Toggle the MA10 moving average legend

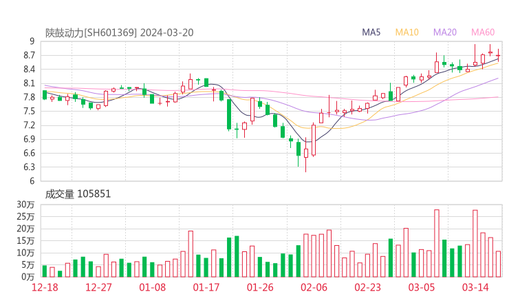(x=407, y=32)
